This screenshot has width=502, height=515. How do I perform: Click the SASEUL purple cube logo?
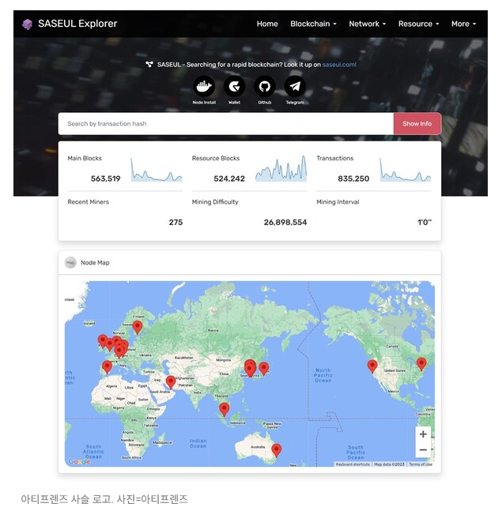click(28, 24)
